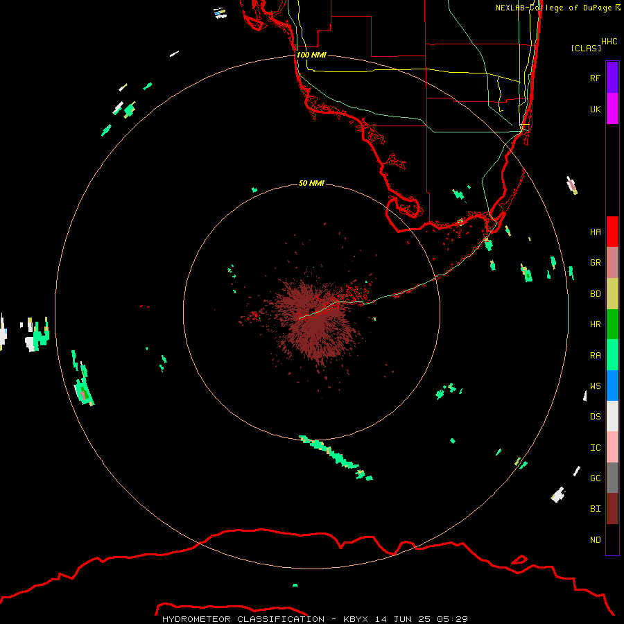Click the HA legend label
Image resolution: width=624 pixels, height=624 pixels.
coord(595,232)
